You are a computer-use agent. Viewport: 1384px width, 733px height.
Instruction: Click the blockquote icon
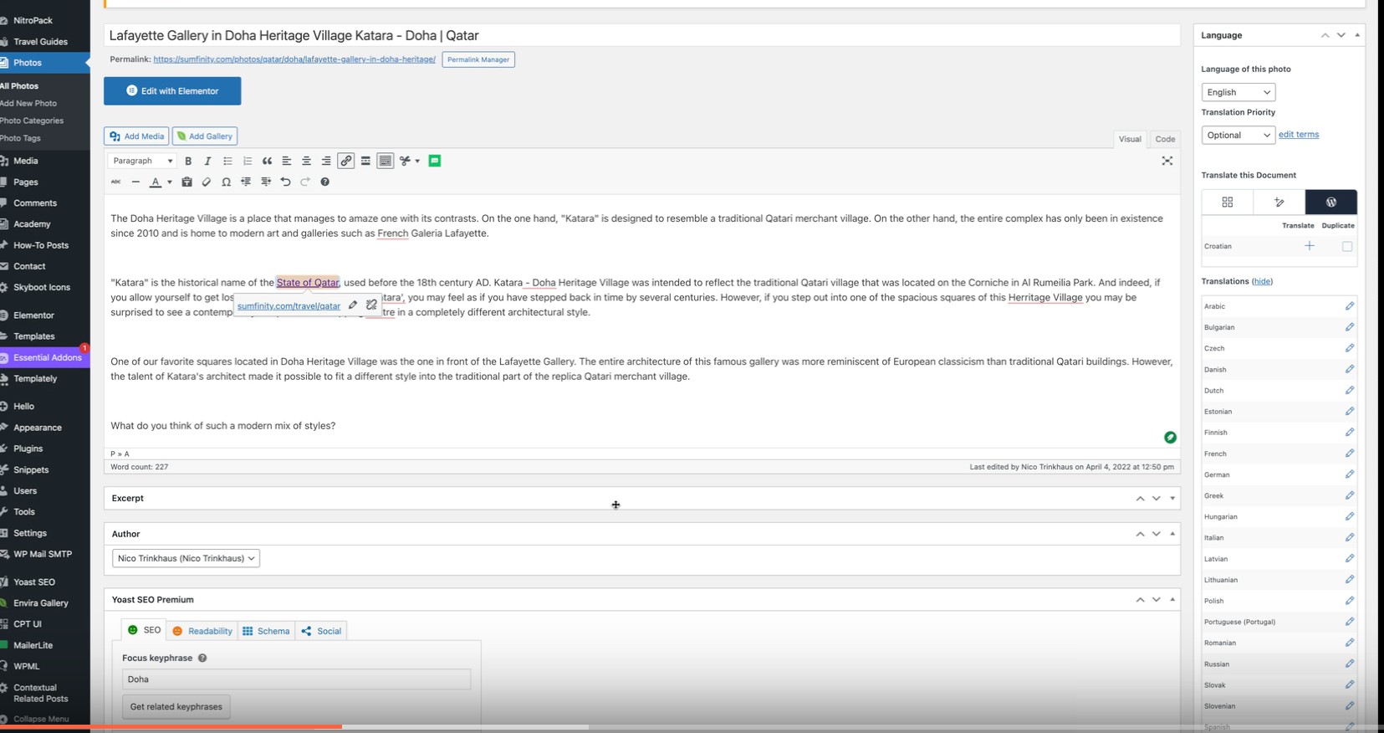(267, 161)
